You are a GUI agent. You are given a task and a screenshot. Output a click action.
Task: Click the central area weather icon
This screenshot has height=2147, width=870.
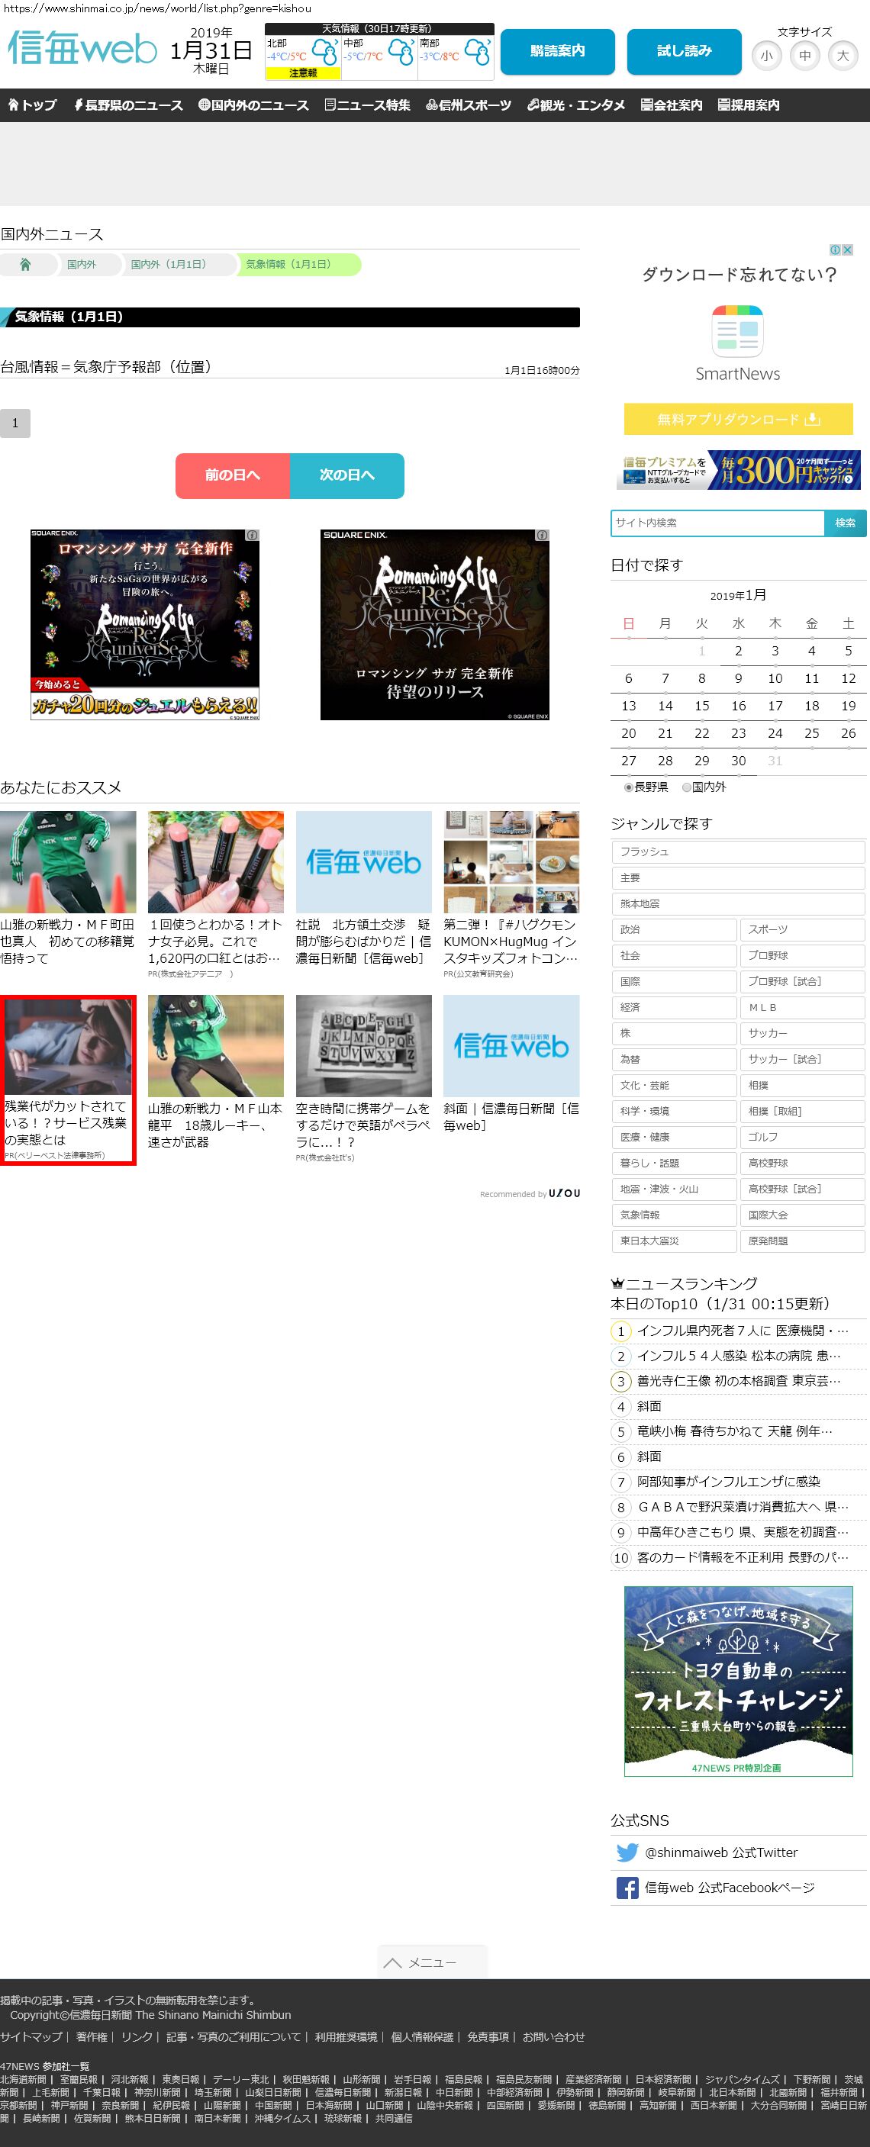(401, 53)
